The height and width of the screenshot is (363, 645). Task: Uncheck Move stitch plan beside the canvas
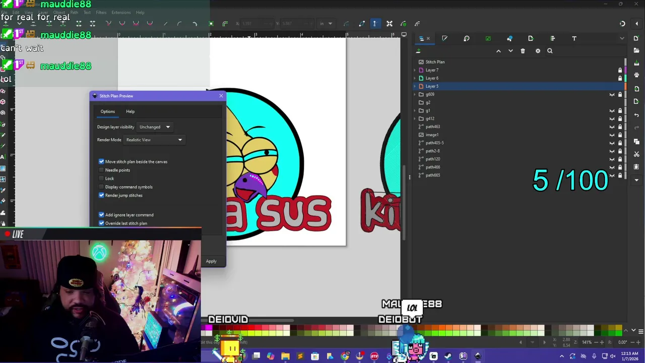101,162
